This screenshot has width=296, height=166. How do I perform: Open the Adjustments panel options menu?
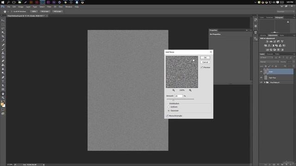click(x=294, y=35)
